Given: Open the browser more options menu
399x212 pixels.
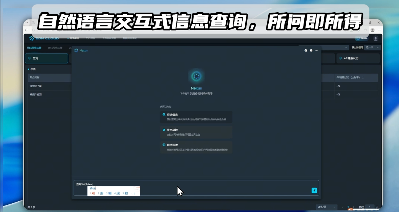Looking at the screenshot, I should tap(379, 30).
